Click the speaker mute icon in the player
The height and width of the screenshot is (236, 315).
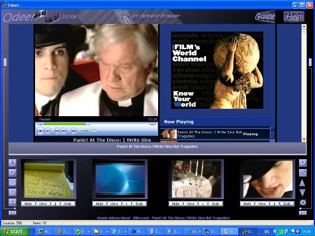[x=74, y=131]
